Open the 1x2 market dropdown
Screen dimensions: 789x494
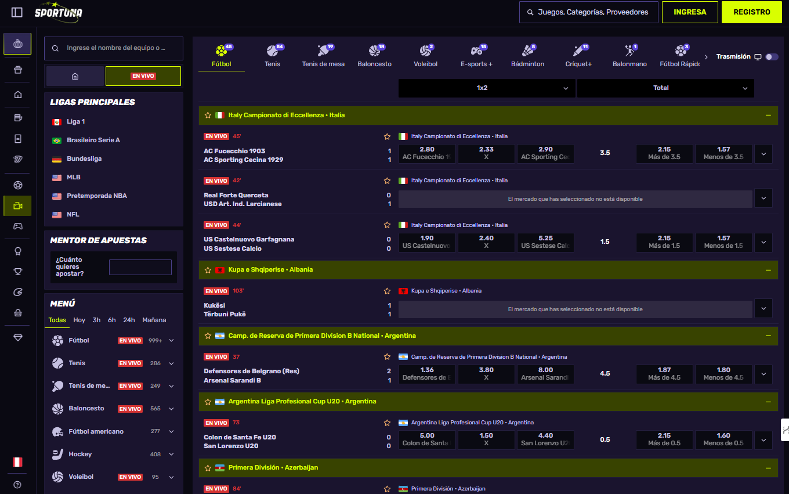pyautogui.click(x=486, y=88)
